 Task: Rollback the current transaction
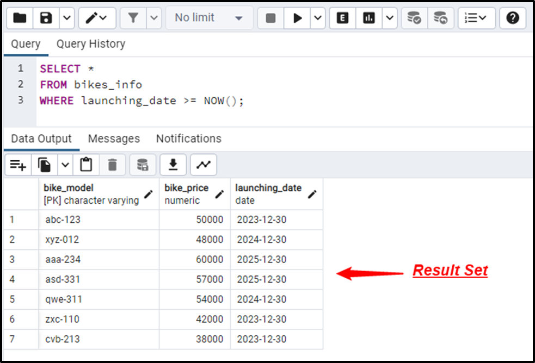[x=441, y=18]
